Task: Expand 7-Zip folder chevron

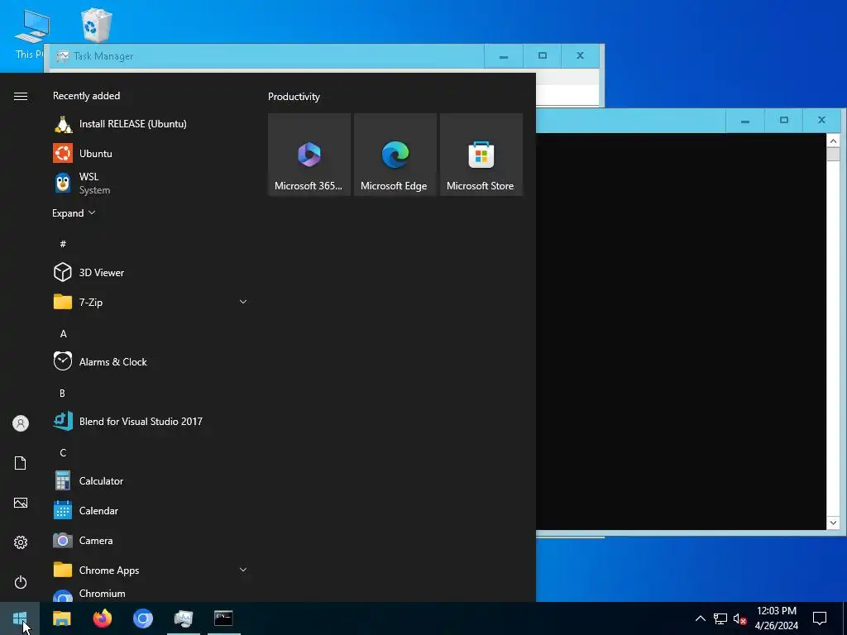Action: pos(243,302)
